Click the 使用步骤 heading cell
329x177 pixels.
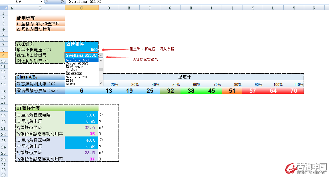click(x=40, y=18)
